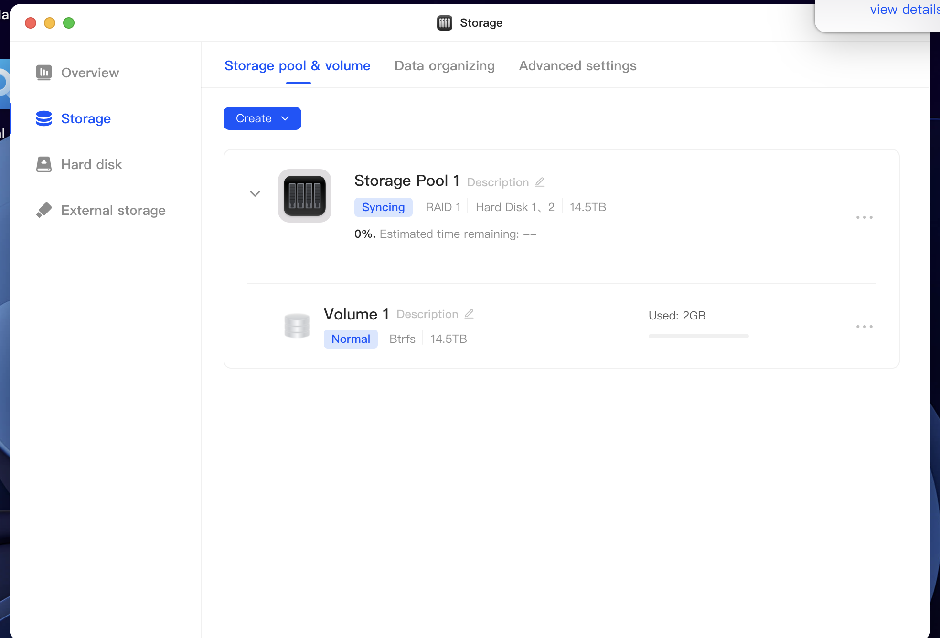Select the Storage database icon in sidebar
The width and height of the screenshot is (940, 638).
(44, 118)
